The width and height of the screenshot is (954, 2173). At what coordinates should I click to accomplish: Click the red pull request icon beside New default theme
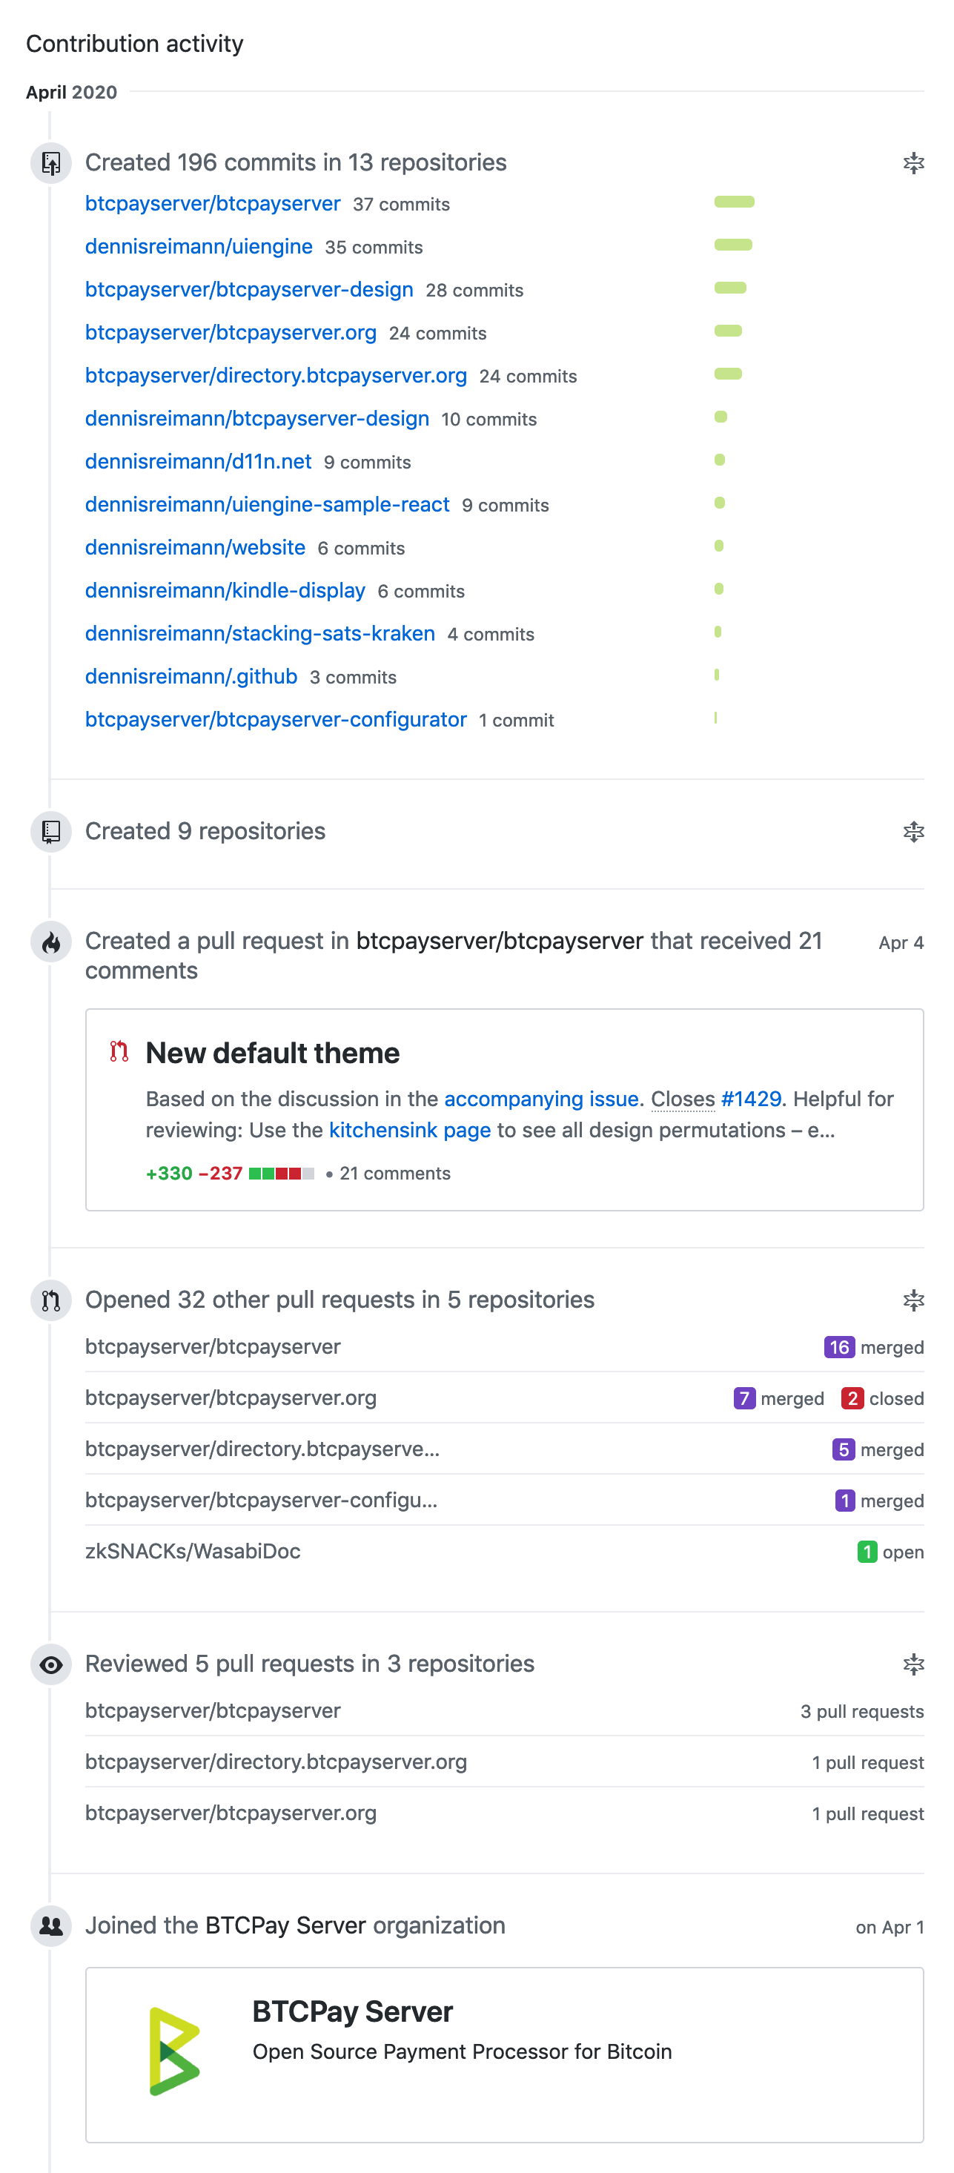(x=119, y=1052)
